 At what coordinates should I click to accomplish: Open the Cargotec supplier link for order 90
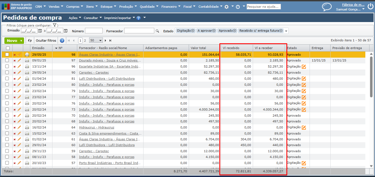[94, 73]
